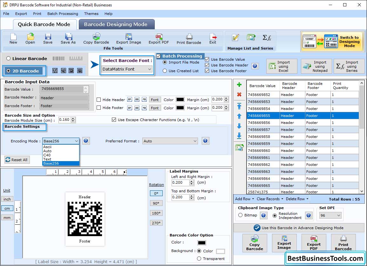367x266 pixels.
Task: Click the Excel list icon in Manage List
Action: 251,38
